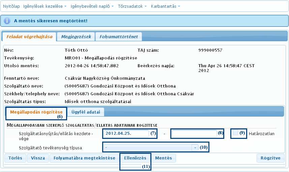The image size is (289, 172).
Task: Click the timestamp 2012-04-26 14:58:47.882
Action: (92, 66)
